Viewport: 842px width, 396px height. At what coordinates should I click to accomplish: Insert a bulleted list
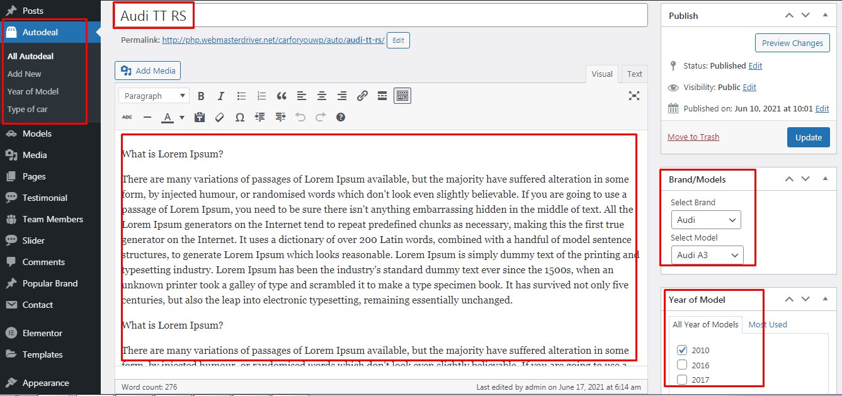[241, 96]
